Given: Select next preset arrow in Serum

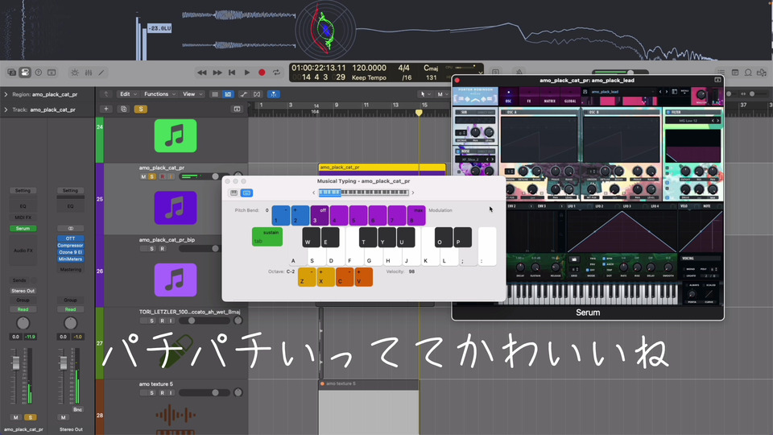Looking at the screenshot, I should point(667,92).
